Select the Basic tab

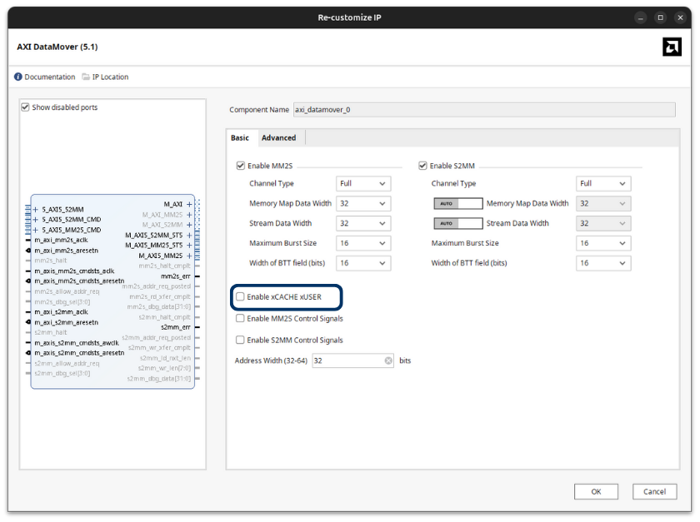point(240,137)
